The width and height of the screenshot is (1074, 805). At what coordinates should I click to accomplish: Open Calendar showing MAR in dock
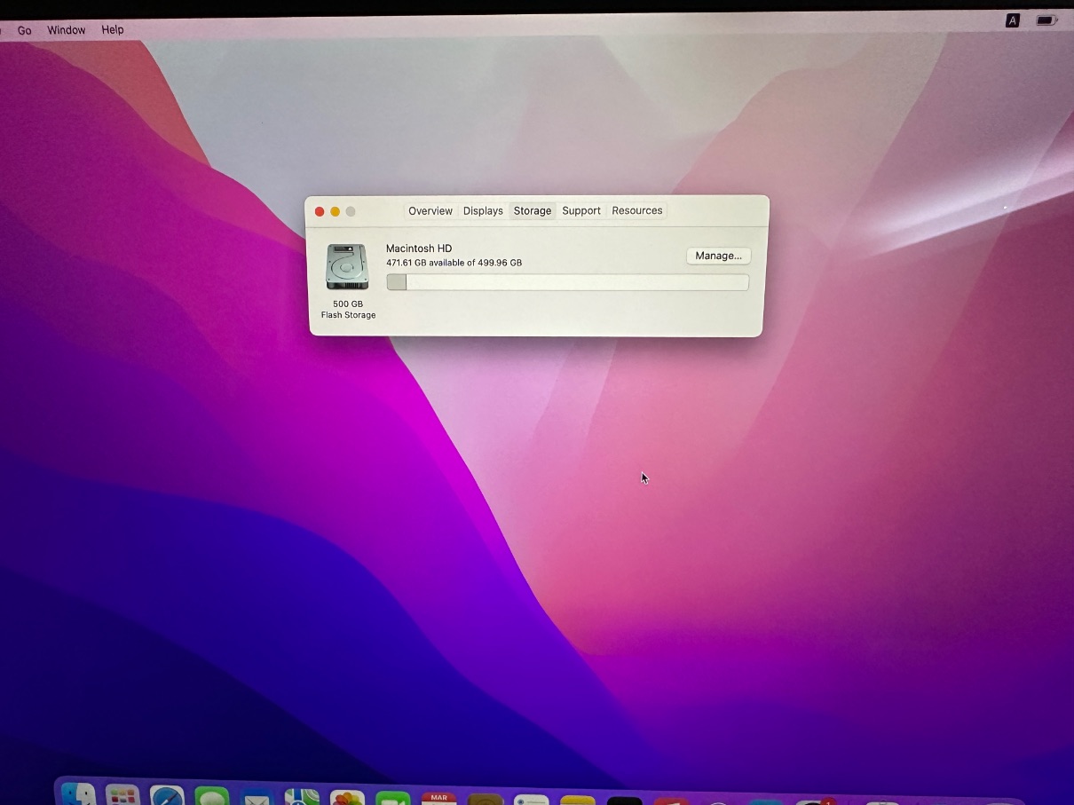coord(438,799)
